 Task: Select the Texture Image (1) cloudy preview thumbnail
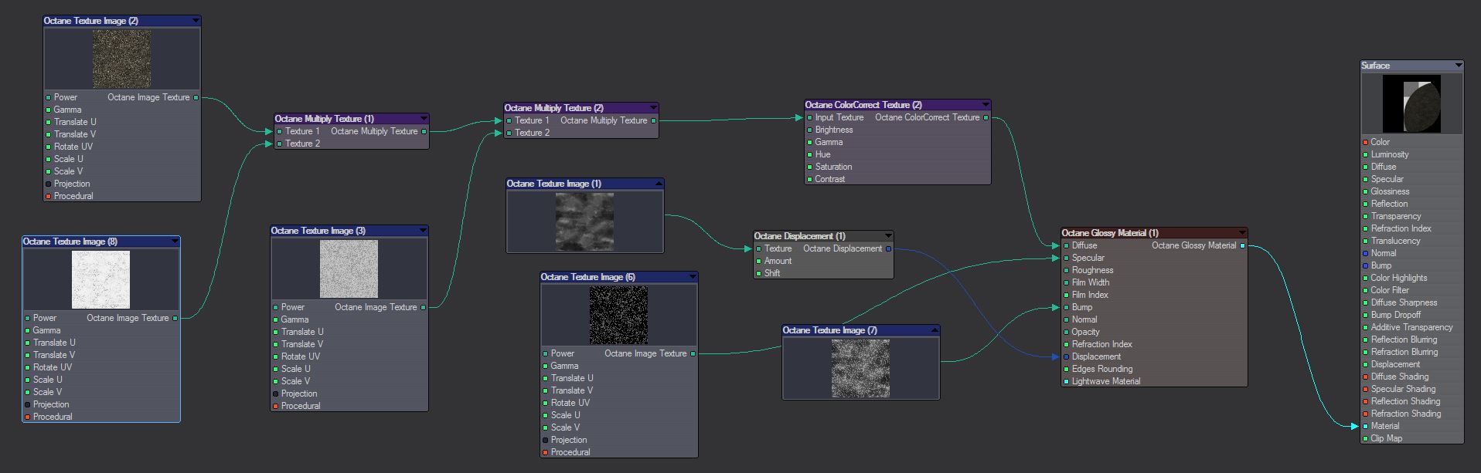[584, 221]
